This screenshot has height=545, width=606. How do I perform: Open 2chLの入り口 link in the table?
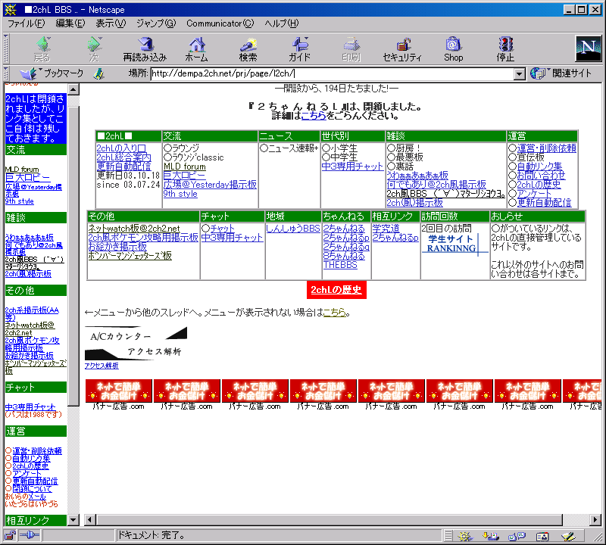(x=121, y=148)
